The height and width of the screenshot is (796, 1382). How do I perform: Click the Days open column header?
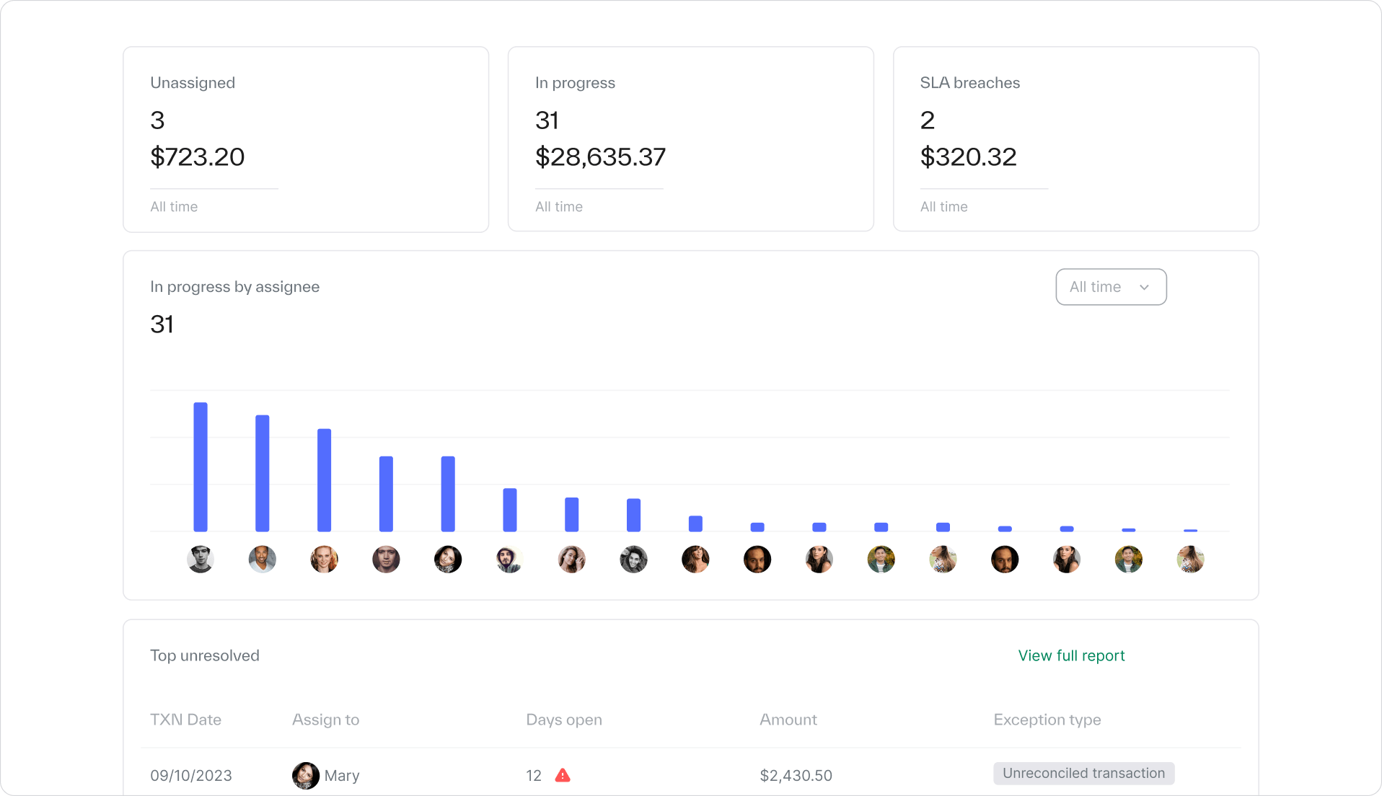[x=563, y=720]
